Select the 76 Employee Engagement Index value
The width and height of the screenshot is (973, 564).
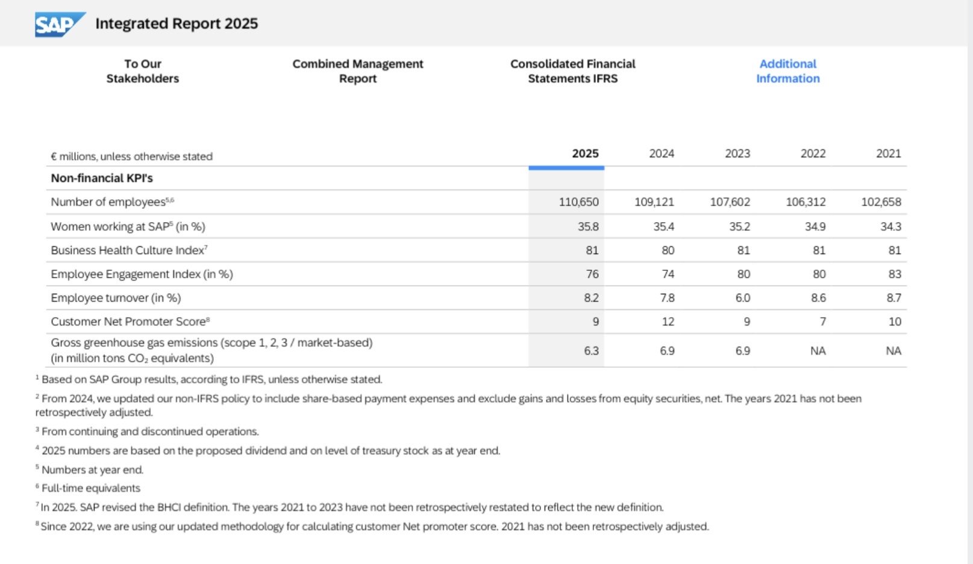[592, 274]
